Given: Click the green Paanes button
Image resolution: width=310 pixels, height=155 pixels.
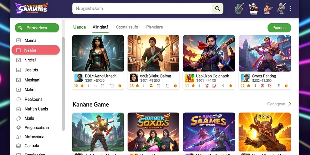Looking at the screenshot, I should click(x=279, y=28).
